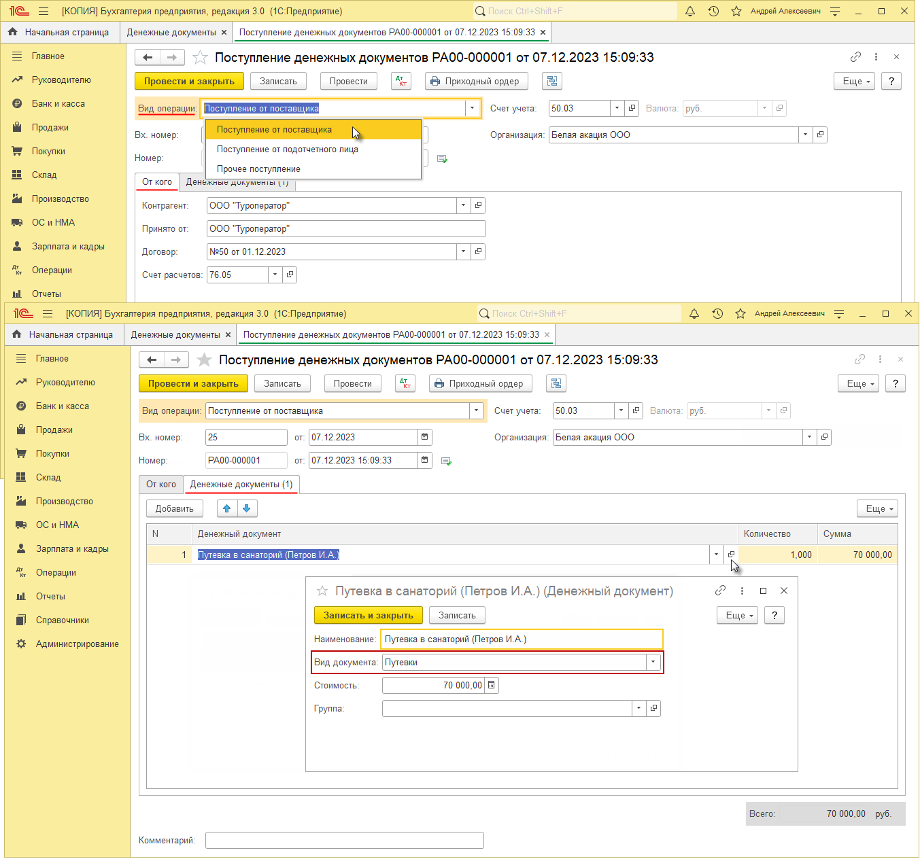Move the row down with the blue down arrow

click(247, 508)
